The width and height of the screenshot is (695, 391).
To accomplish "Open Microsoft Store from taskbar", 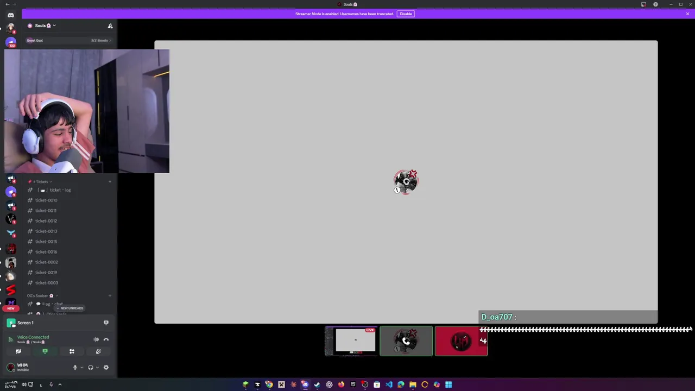I will (x=377, y=384).
